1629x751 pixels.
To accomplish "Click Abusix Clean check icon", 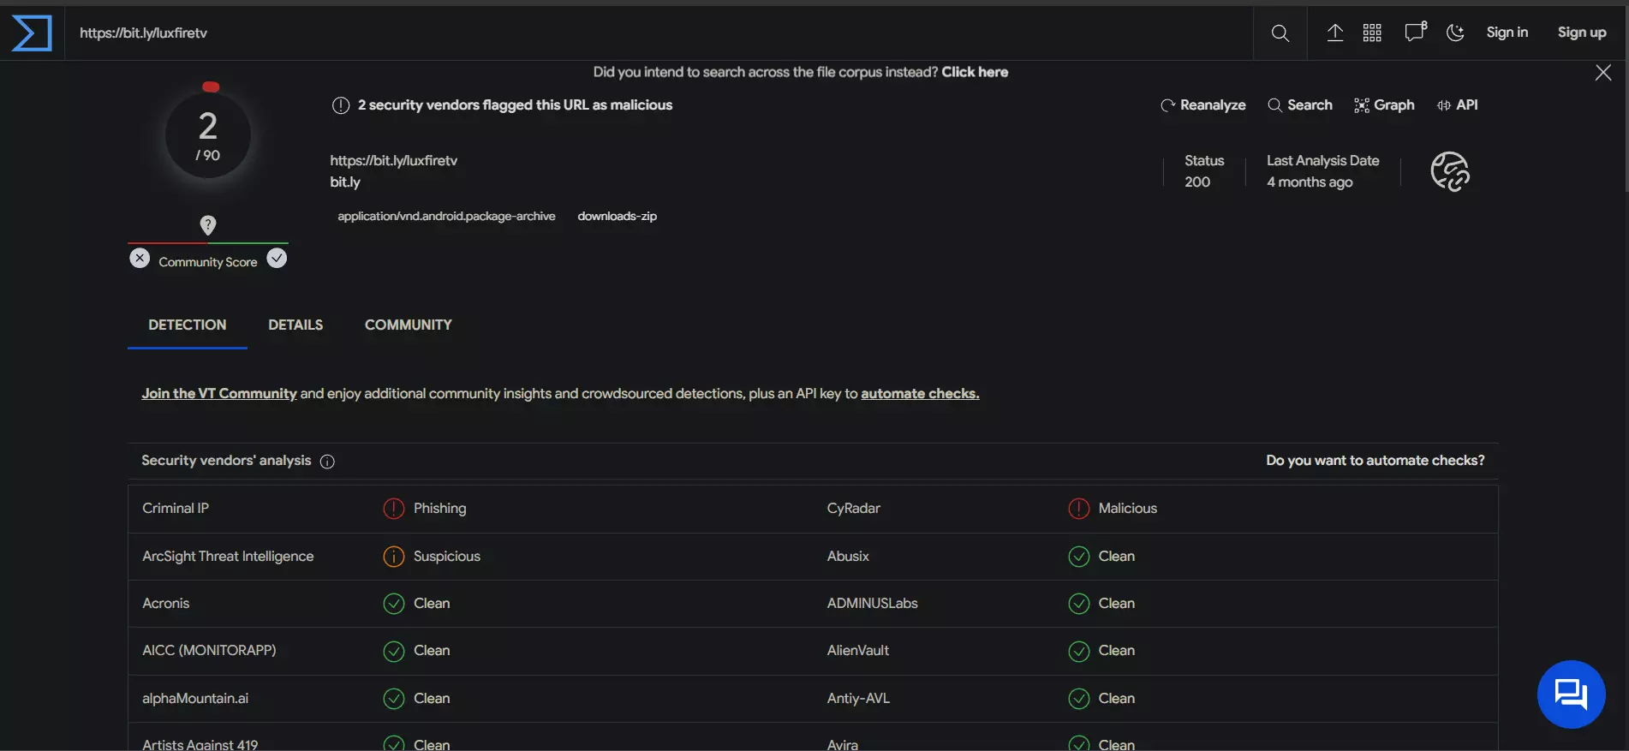I will [x=1078, y=557].
